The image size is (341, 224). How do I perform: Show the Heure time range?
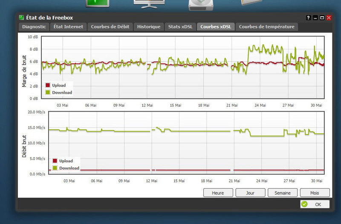coord(218,193)
